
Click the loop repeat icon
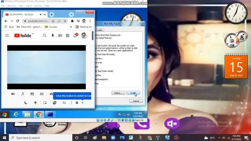pos(64,103)
